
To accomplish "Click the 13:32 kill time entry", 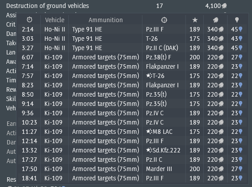I will click(29, 150).
